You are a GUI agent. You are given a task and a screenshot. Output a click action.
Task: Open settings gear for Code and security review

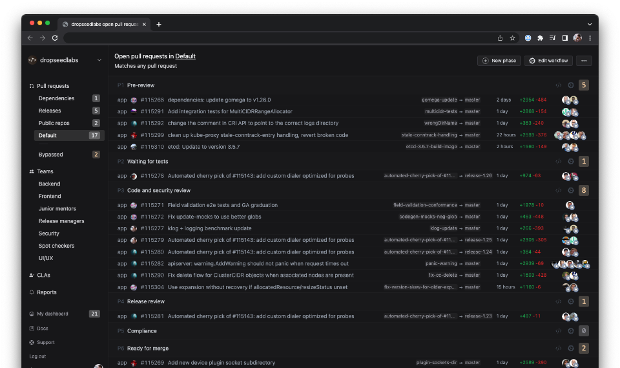click(x=571, y=191)
